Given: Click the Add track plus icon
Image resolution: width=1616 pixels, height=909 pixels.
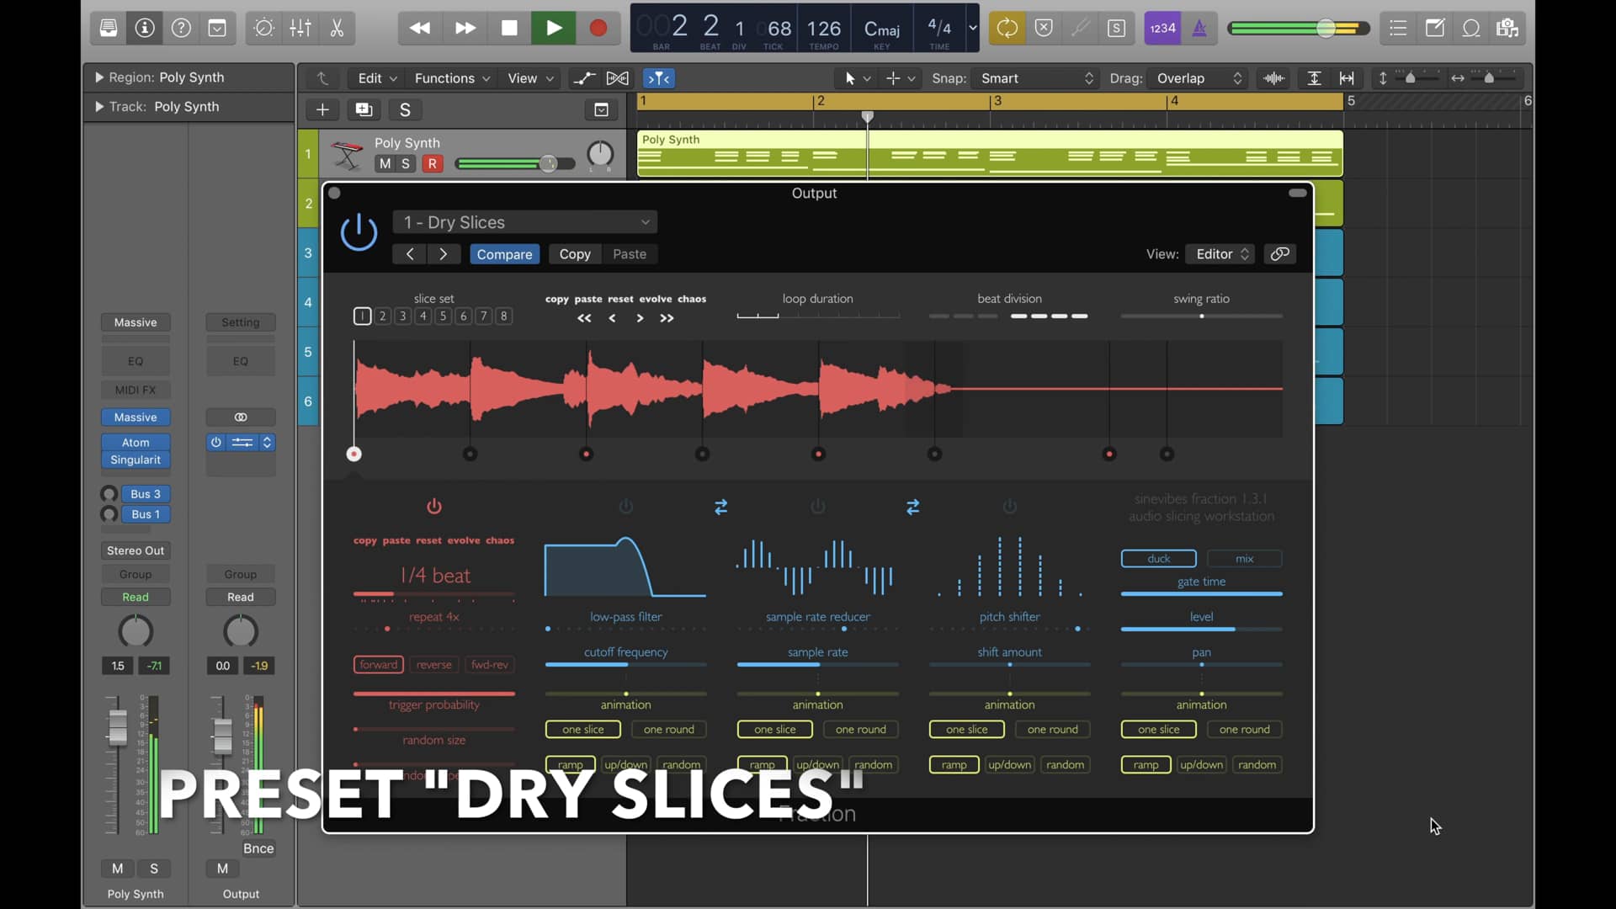Looking at the screenshot, I should coord(322,109).
